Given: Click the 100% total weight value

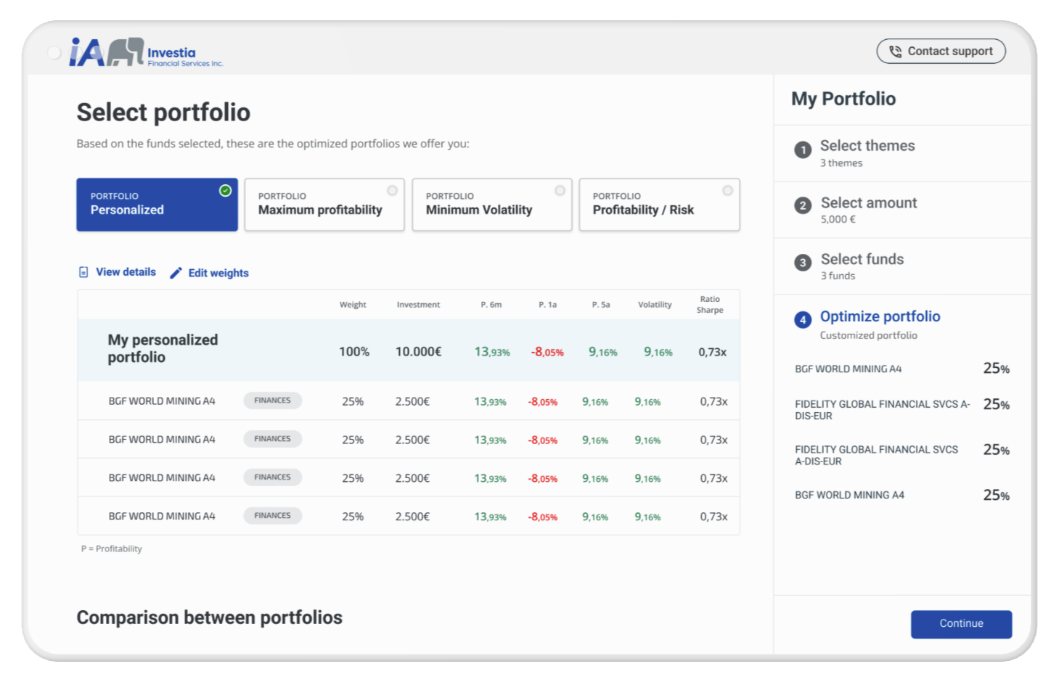Looking at the screenshot, I should pyautogui.click(x=354, y=352).
